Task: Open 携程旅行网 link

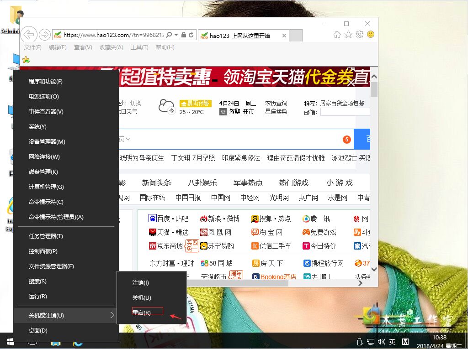Action: point(324,263)
